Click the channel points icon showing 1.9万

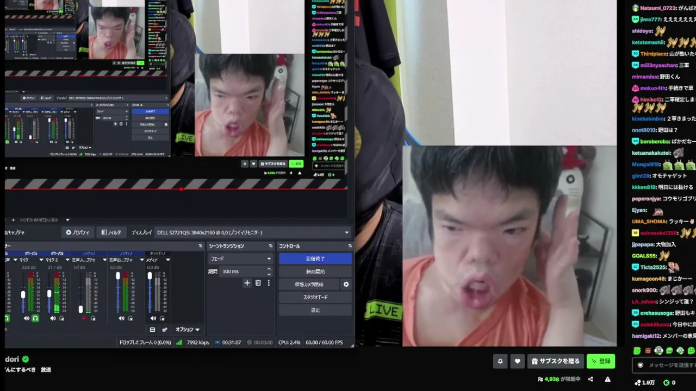pyautogui.click(x=637, y=382)
